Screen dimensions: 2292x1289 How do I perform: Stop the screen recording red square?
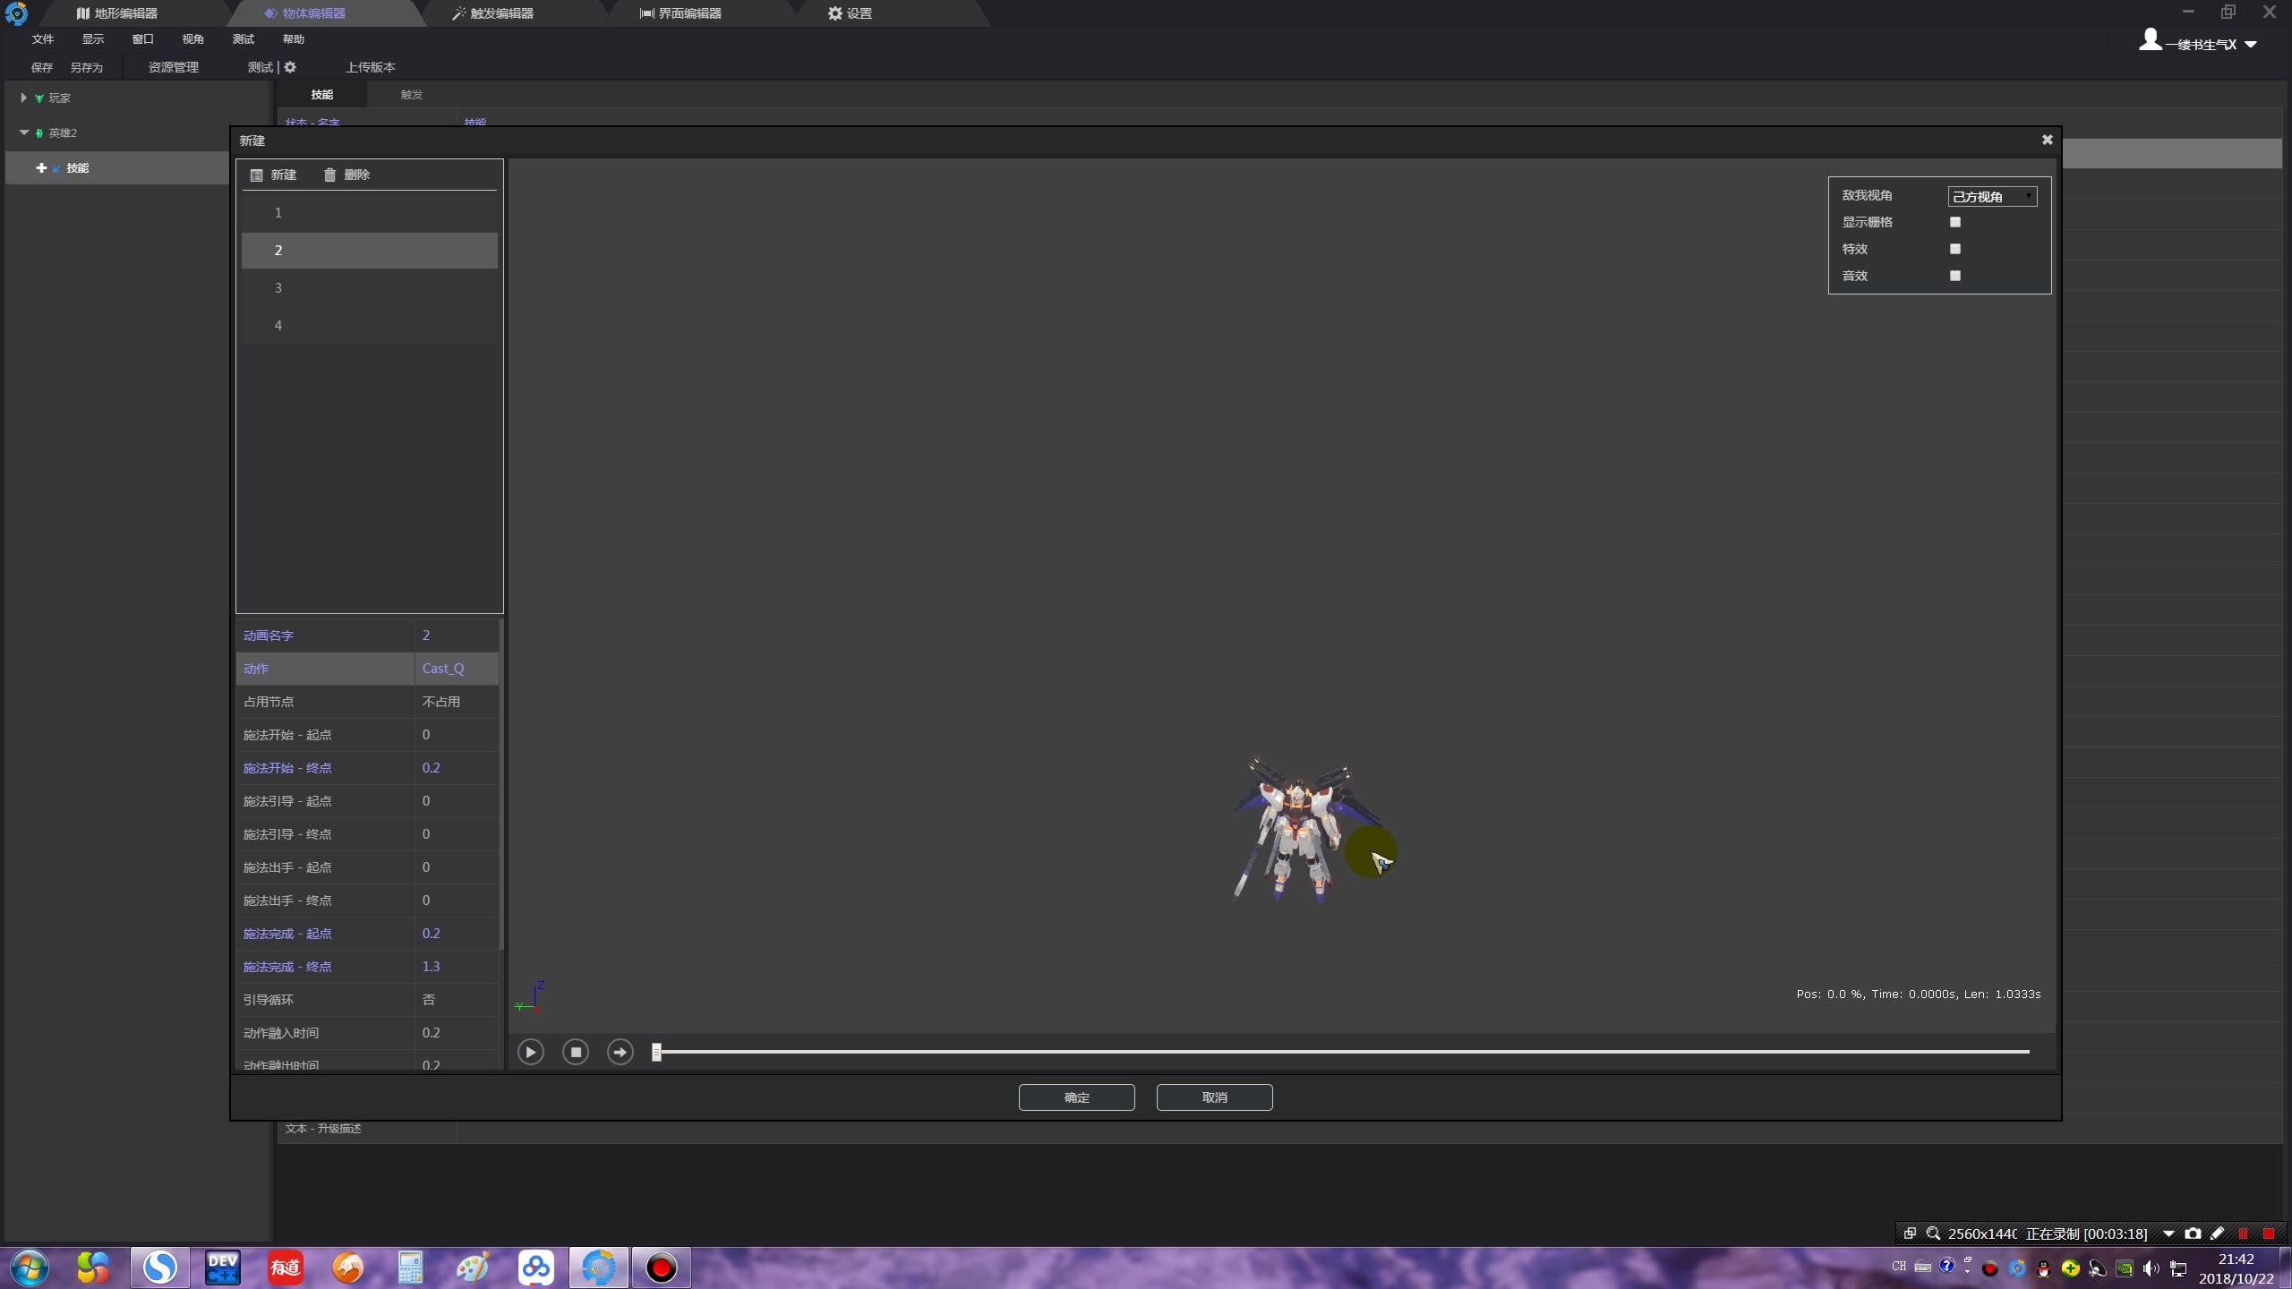[x=2269, y=1234]
